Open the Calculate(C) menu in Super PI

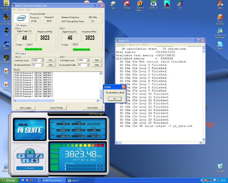click(x=122, y=44)
